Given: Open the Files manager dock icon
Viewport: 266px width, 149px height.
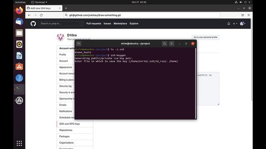Looking at the screenshot, I should (19, 33).
